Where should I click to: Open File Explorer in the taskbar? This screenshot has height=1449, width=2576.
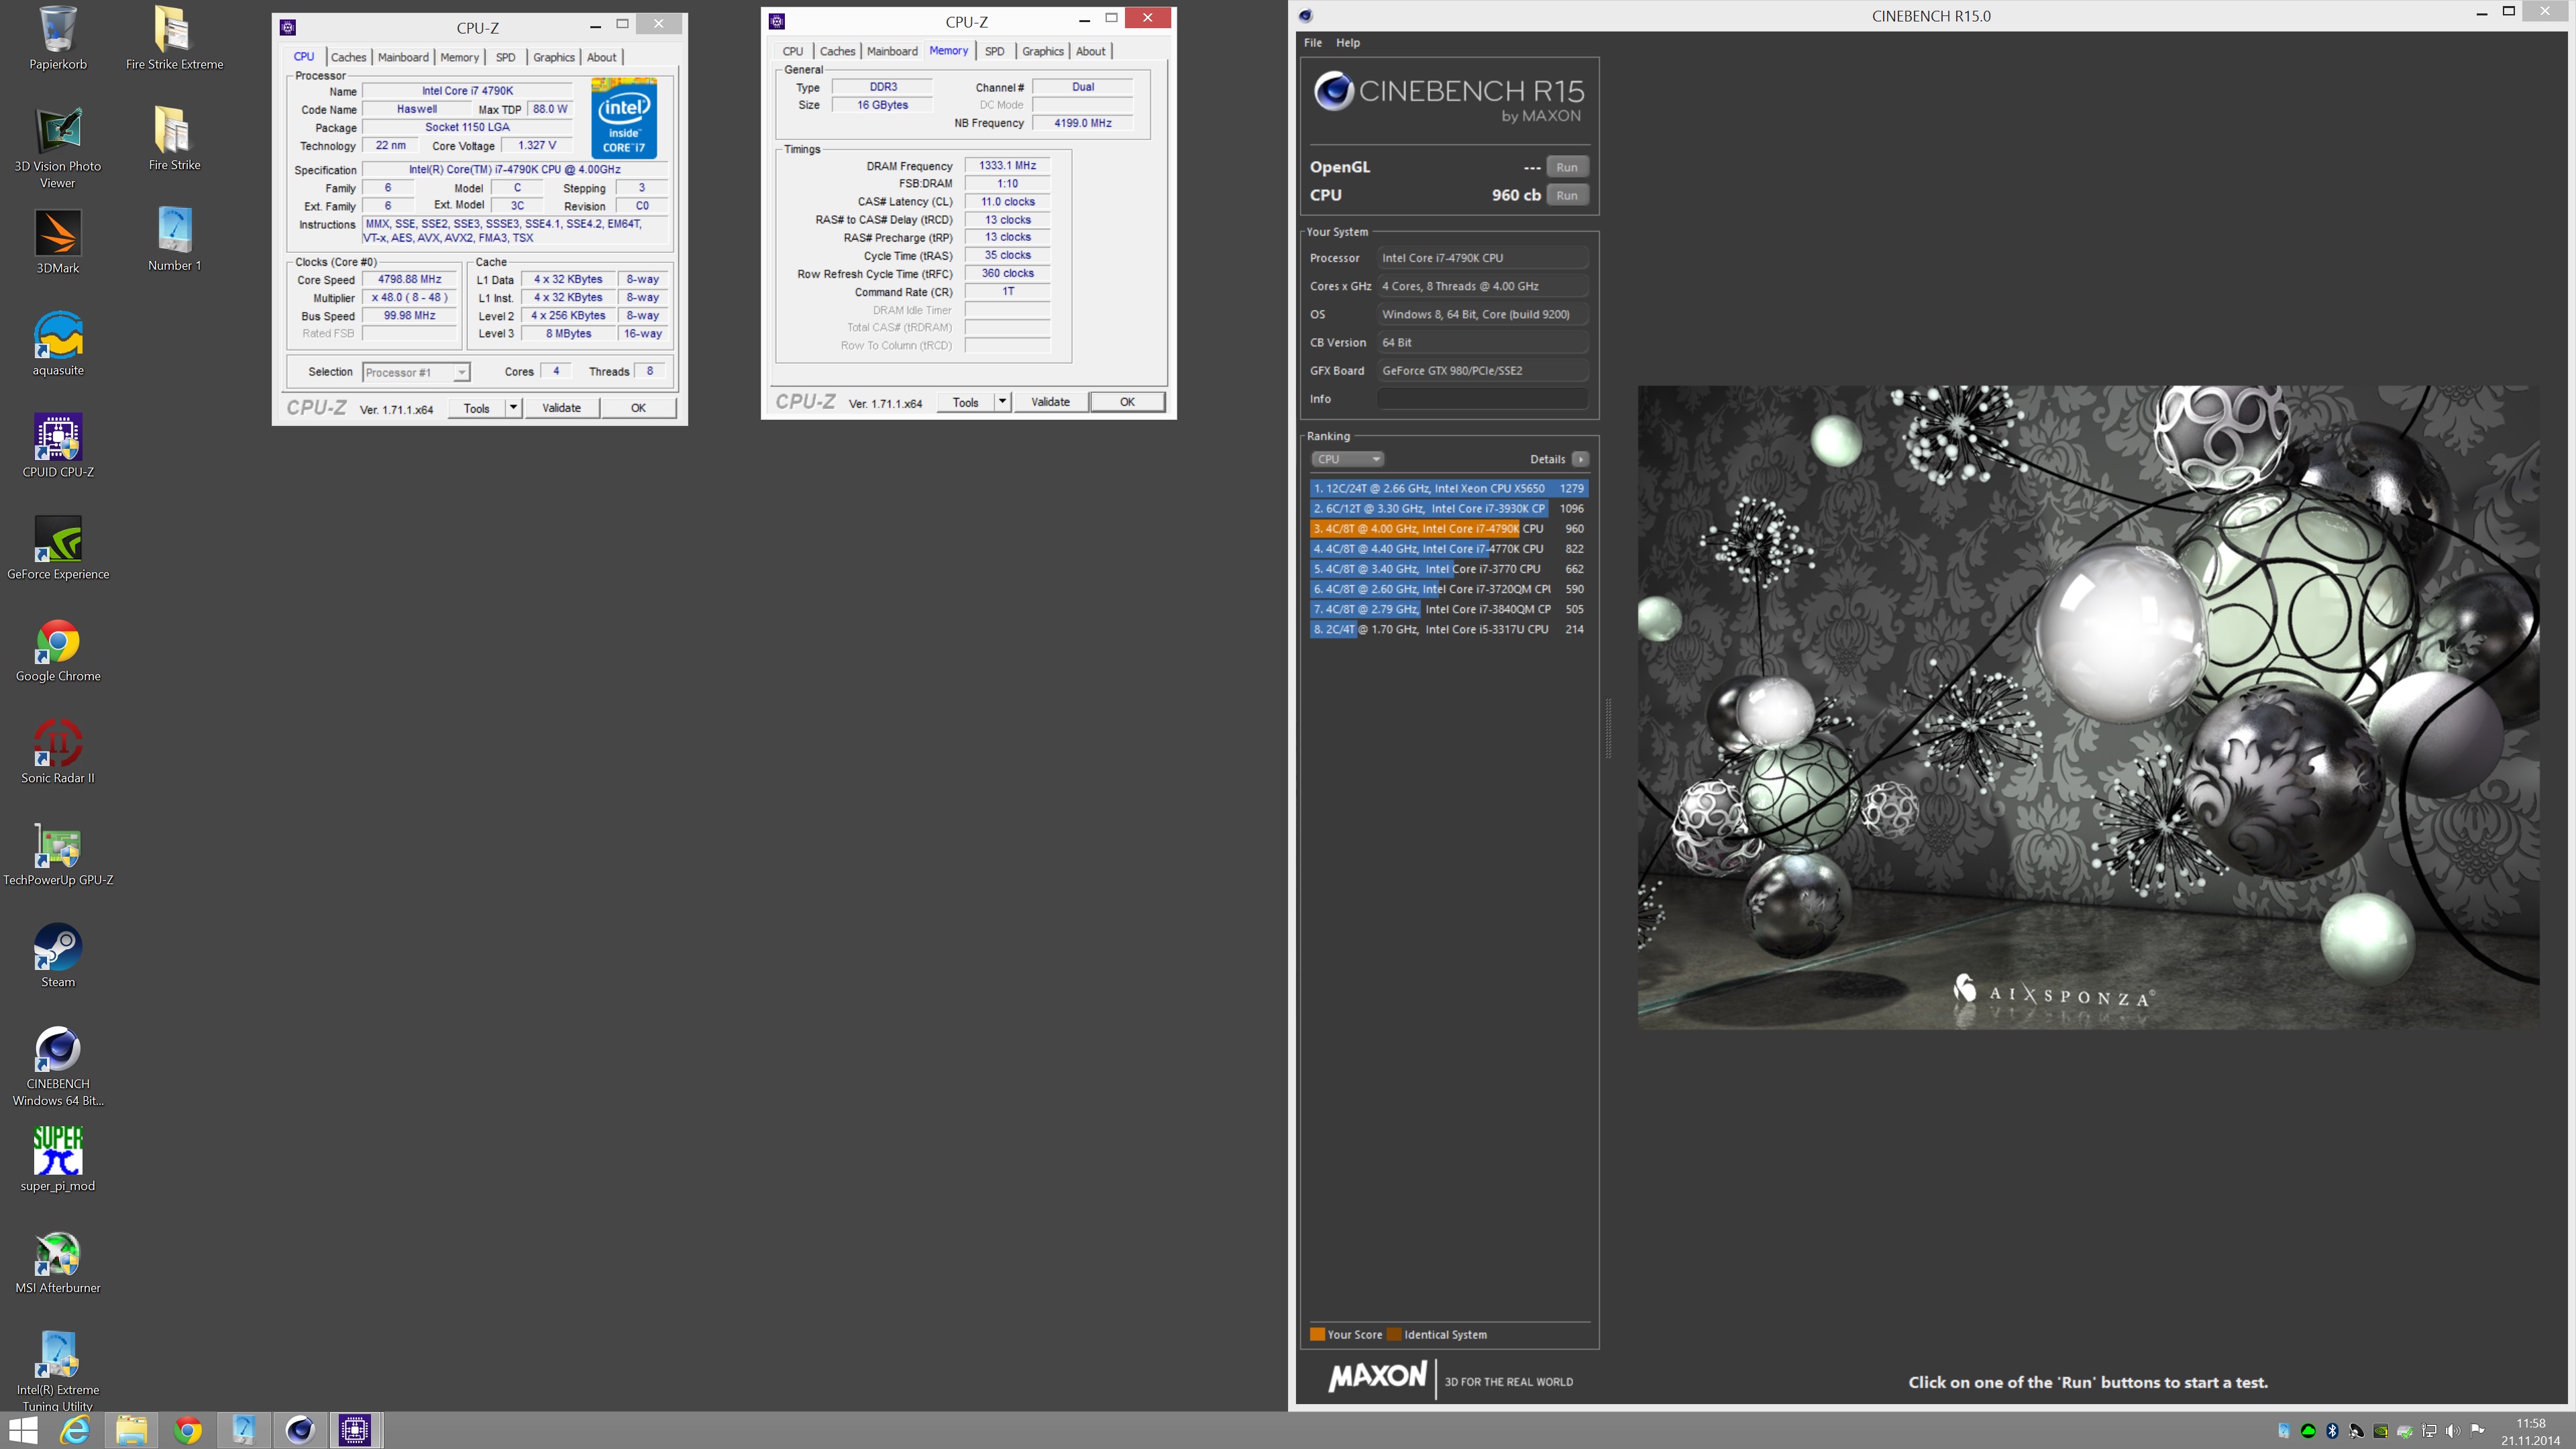131,1431
